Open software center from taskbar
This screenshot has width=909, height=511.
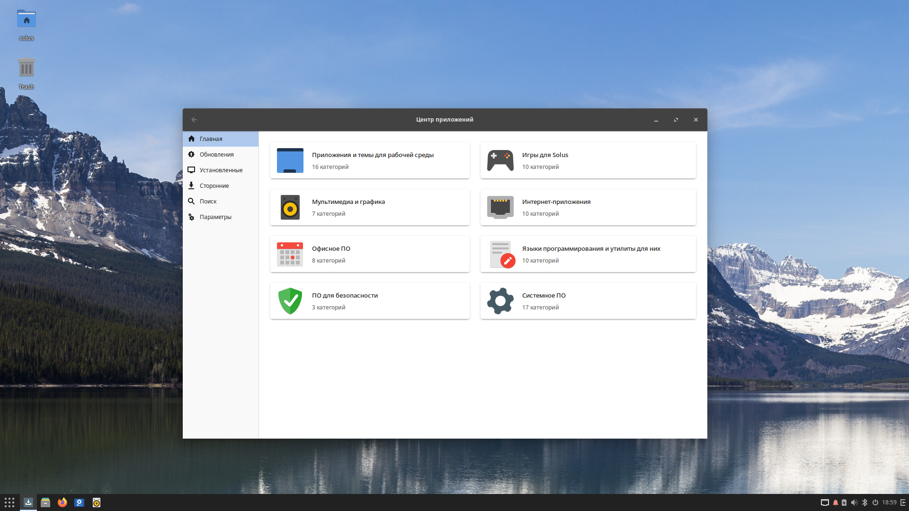28,502
